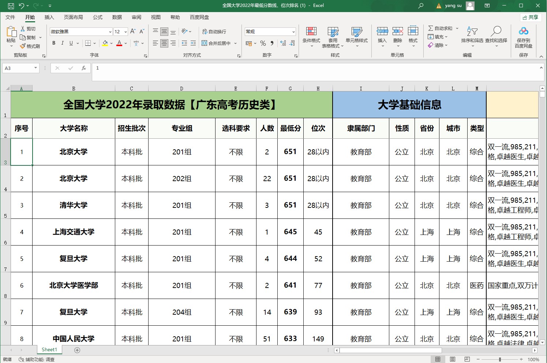This screenshot has width=547, height=363.
Task: Decrease font size with the smaller A icon
Action: click(142, 31)
